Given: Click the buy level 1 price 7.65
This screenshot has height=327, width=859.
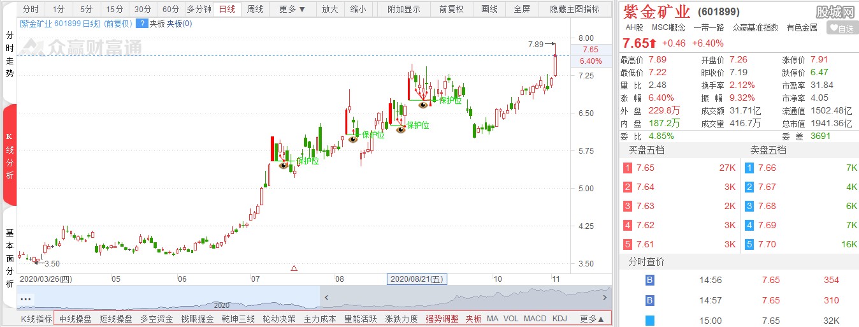Looking at the screenshot, I should [646, 168].
